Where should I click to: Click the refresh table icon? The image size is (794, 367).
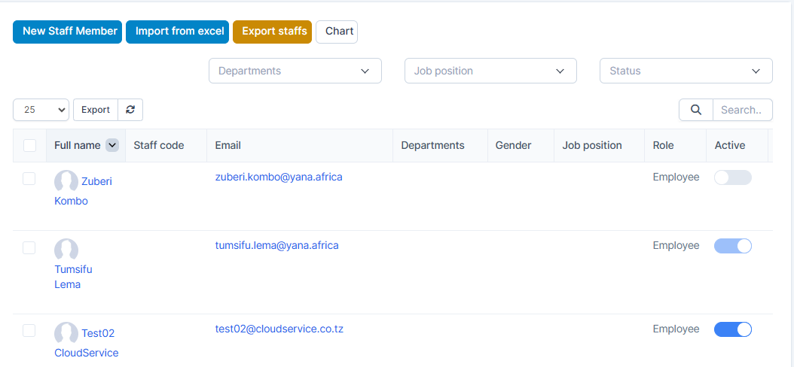(130, 110)
